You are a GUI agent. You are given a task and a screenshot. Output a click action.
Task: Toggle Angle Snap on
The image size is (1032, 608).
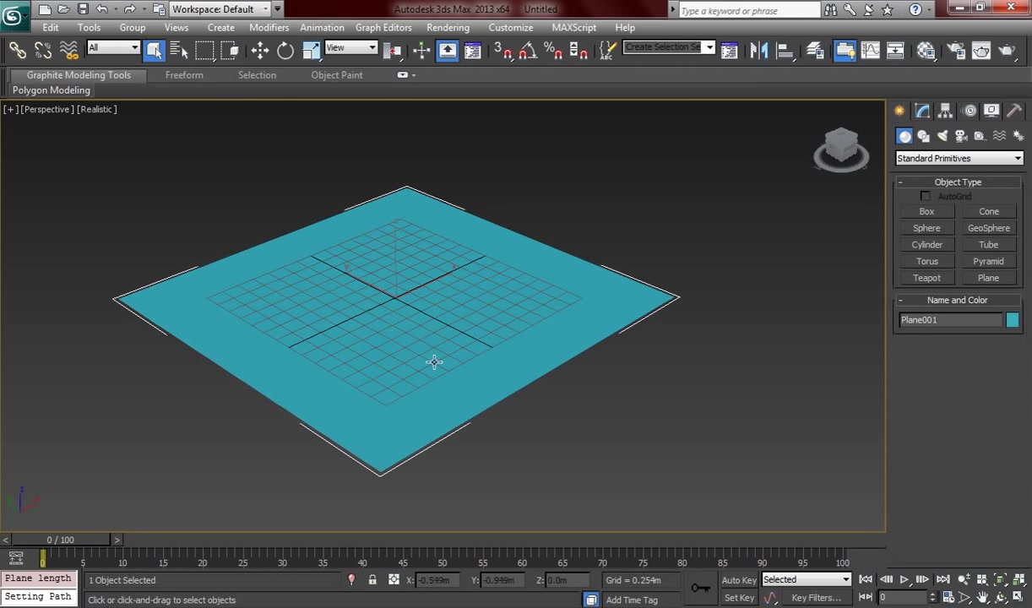(x=528, y=51)
